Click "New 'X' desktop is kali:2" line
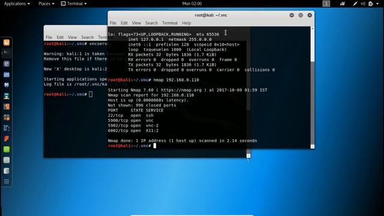The image size is (384, 216). click(76, 69)
